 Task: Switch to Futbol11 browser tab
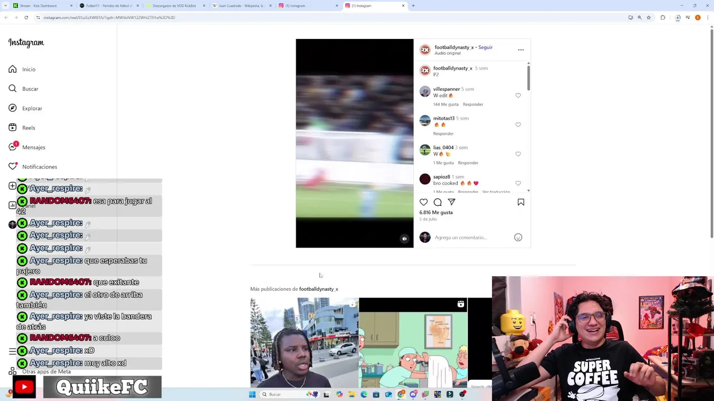[x=109, y=6]
